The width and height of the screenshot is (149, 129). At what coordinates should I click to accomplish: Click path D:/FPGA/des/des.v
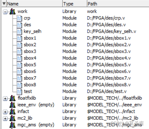[106, 25]
